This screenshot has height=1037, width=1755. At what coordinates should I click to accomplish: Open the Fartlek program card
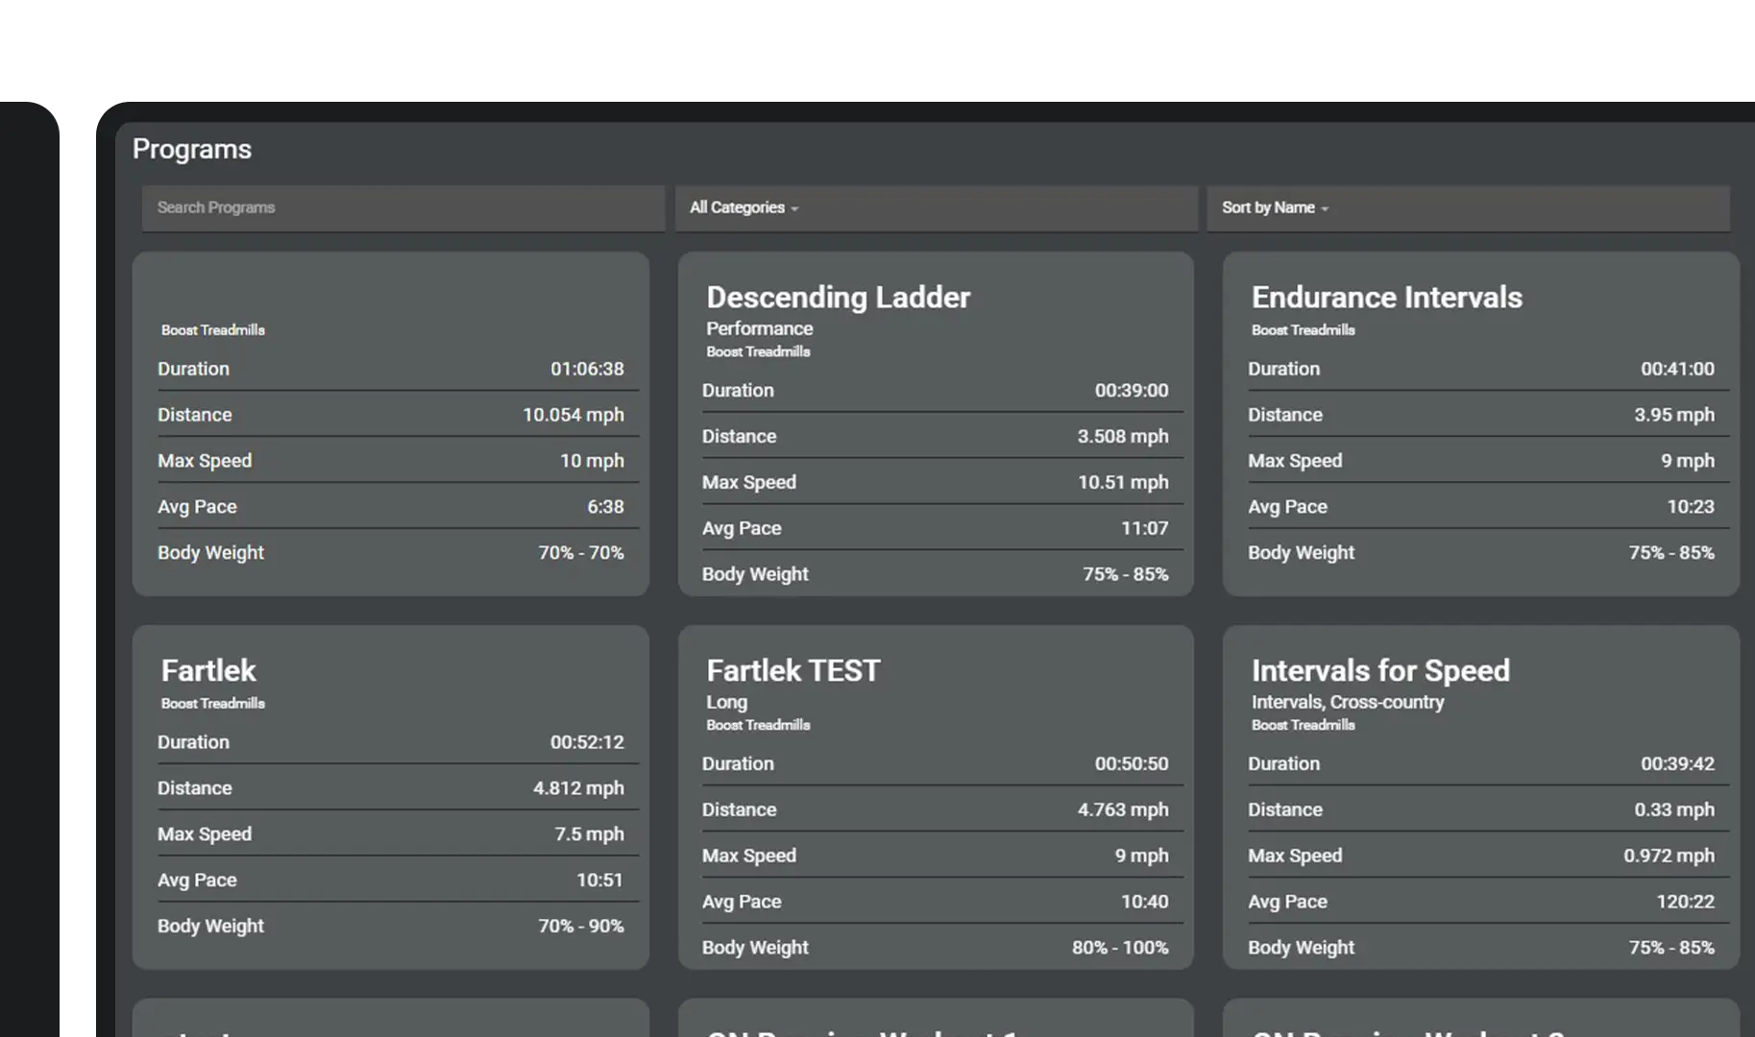(x=207, y=671)
